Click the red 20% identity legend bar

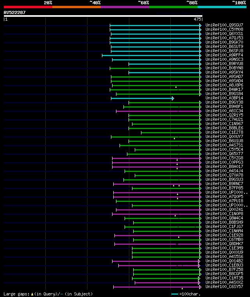[28, 7]
